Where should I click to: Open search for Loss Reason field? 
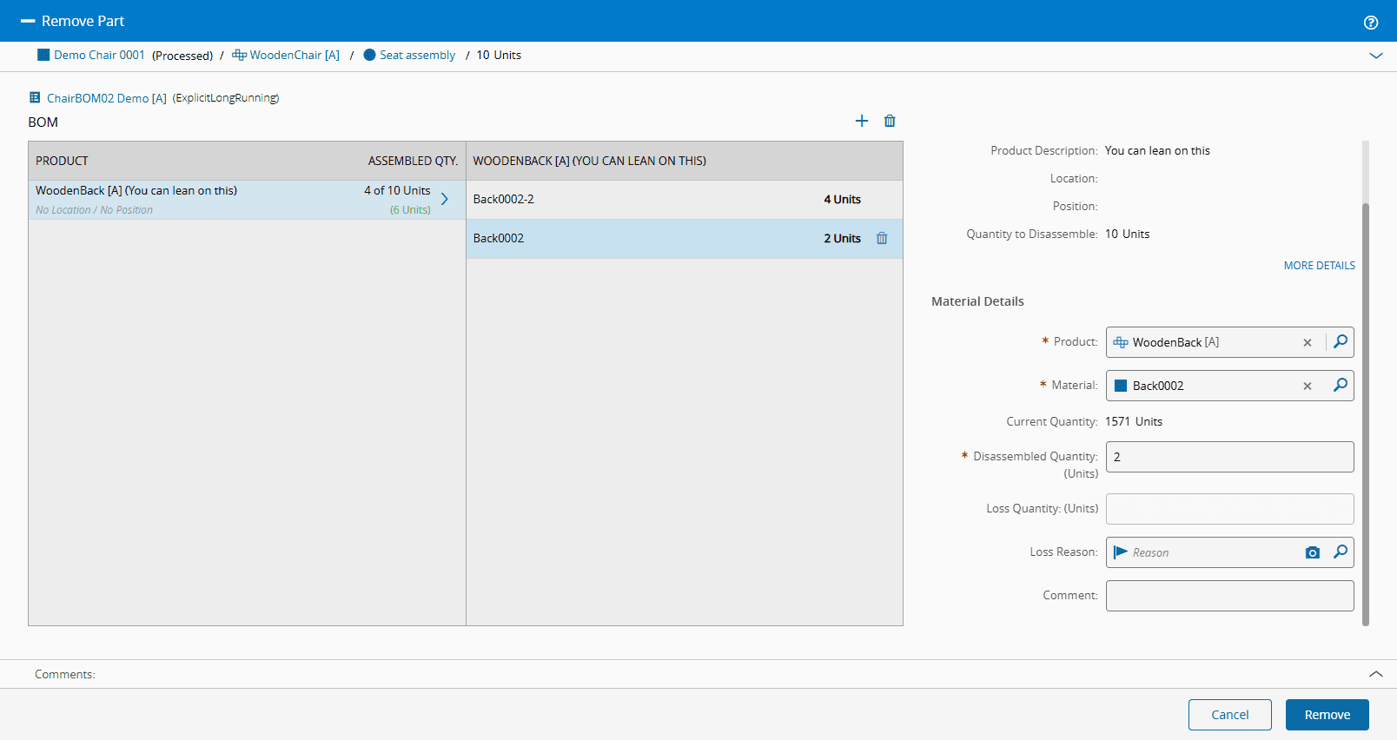coord(1341,552)
